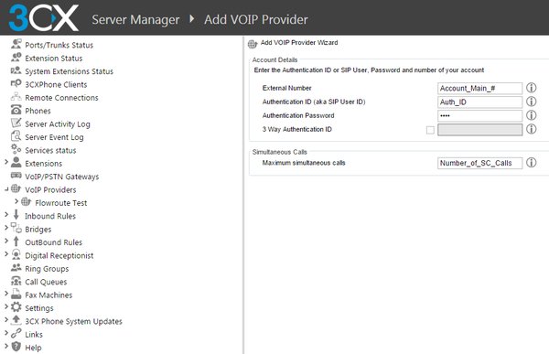
Task: Expand the Digital Receptionist node
Action: click(6, 254)
